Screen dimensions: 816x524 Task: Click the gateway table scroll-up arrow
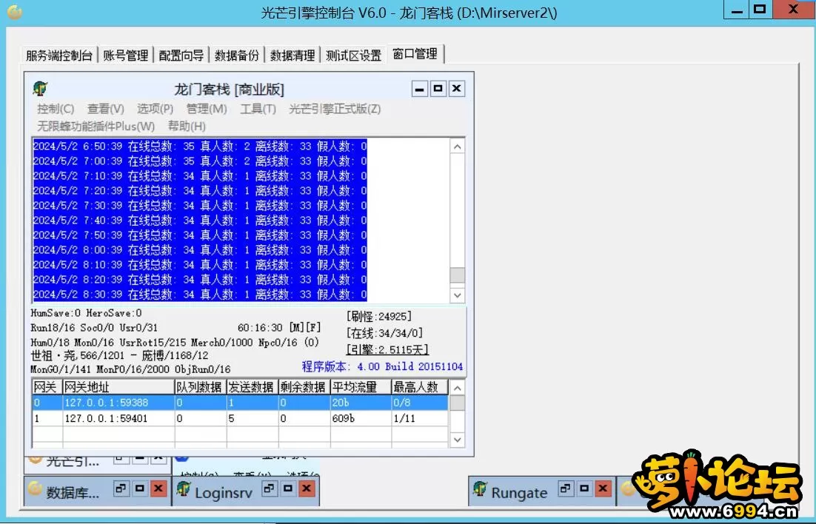tap(458, 388)
